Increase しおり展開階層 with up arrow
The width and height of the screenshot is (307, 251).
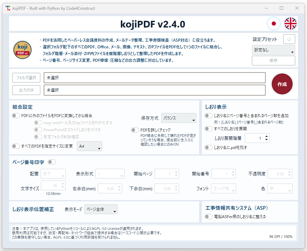(x=266, y=136)
